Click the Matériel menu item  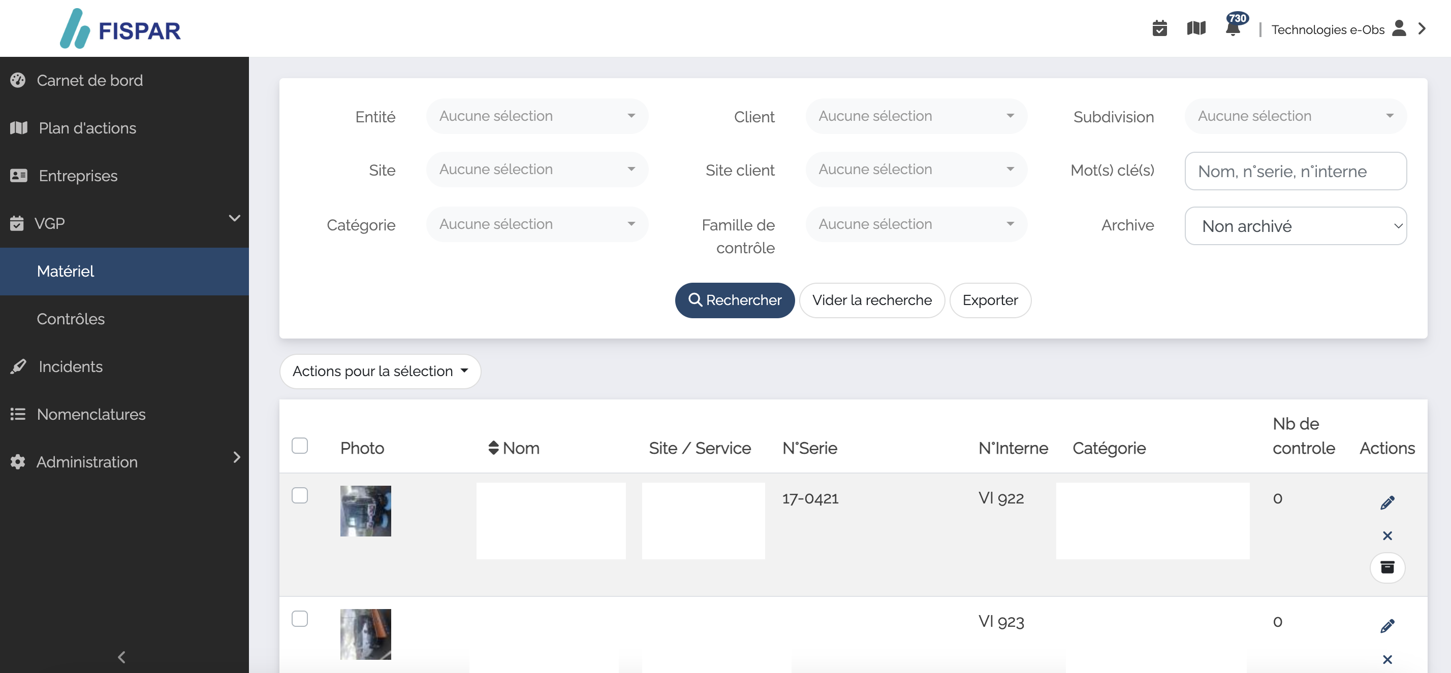[65, 271]
